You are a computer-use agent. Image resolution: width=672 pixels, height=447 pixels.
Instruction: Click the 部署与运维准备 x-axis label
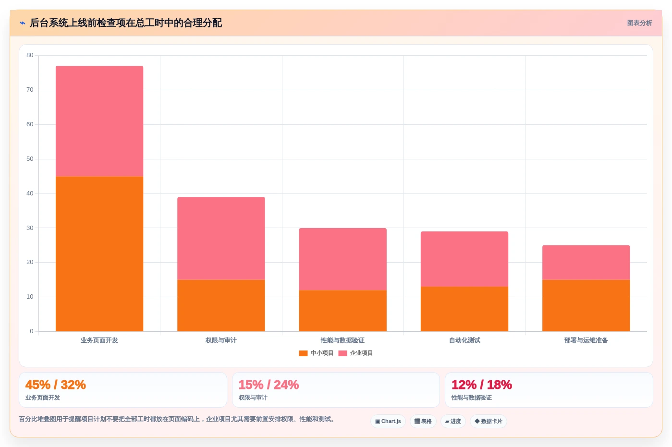pos(586,340)
